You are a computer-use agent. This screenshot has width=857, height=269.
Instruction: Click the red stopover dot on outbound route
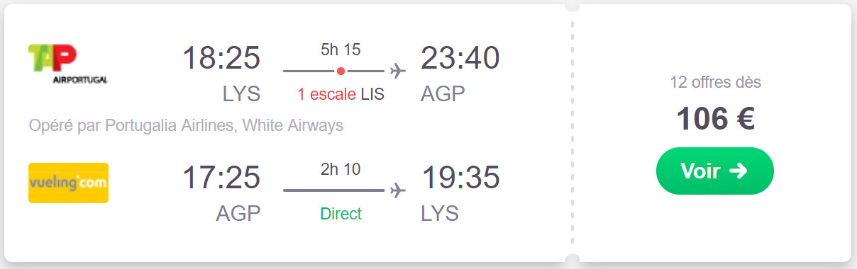click(341, 71)
